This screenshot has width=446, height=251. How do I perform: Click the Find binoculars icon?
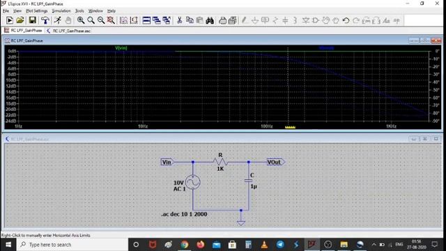point(210,20)
